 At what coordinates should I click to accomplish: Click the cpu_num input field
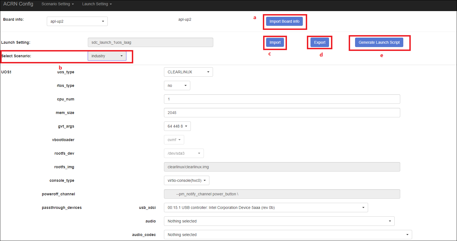(282, 99)
